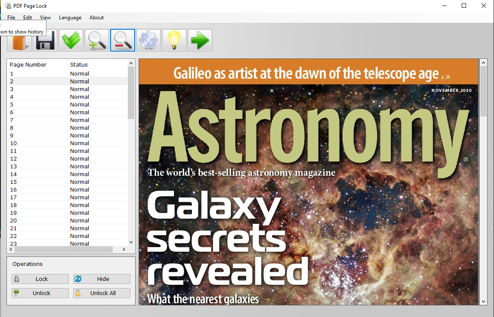Open the Language menu
Viewport: 494px width, 317px height.
click(70, 18)
